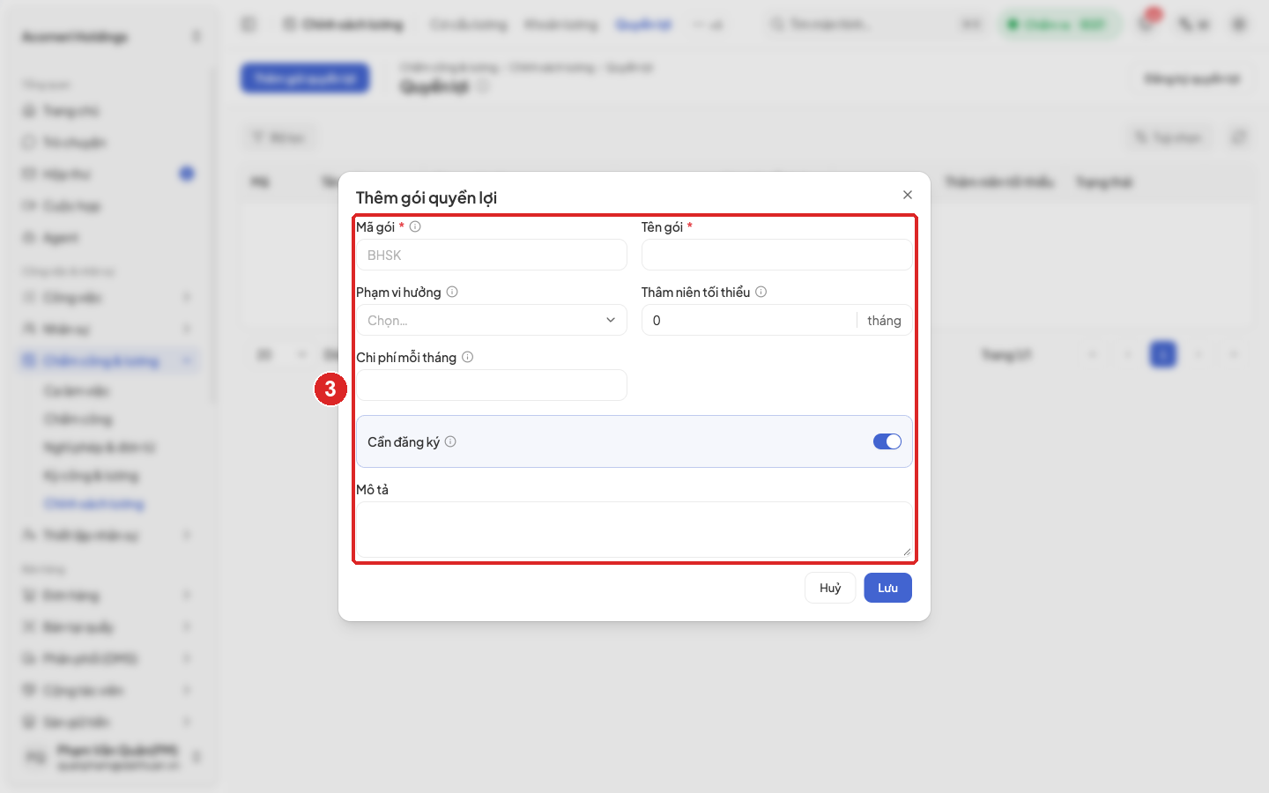The height and width of the screenshot is (793, 1269).
Task: Focus the Mã gói input field
Action: click(492, 255)
